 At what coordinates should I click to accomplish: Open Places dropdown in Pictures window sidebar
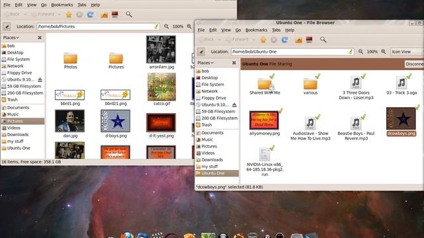point(11,38)
